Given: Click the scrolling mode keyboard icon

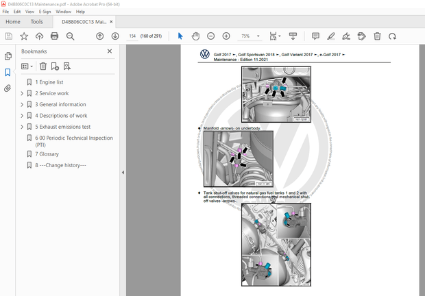Looking at the screenshot, I should point(293,36).
